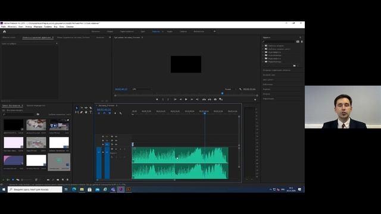Toggle lock on the V3 track
Viewport: 381px width, 214px height.
click(x=103, y=136)
